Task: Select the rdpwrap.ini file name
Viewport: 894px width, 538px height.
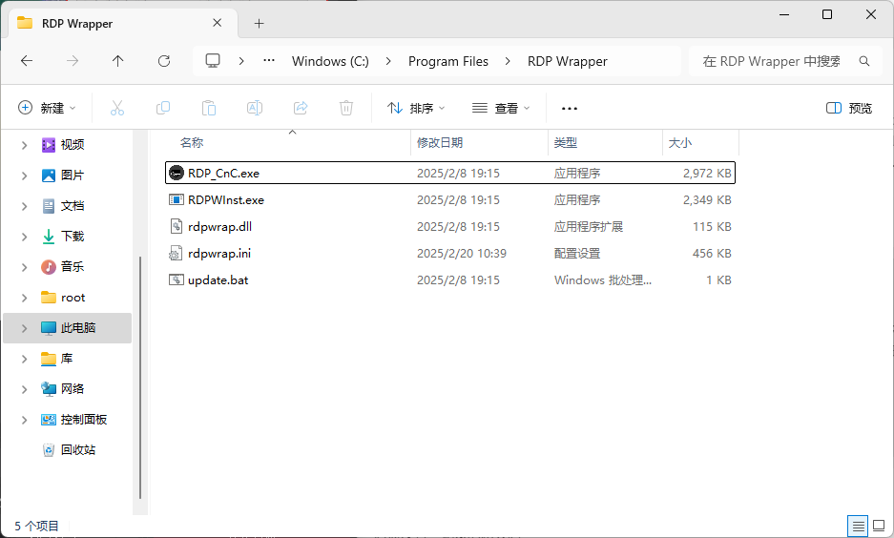Action: (218, 254)
